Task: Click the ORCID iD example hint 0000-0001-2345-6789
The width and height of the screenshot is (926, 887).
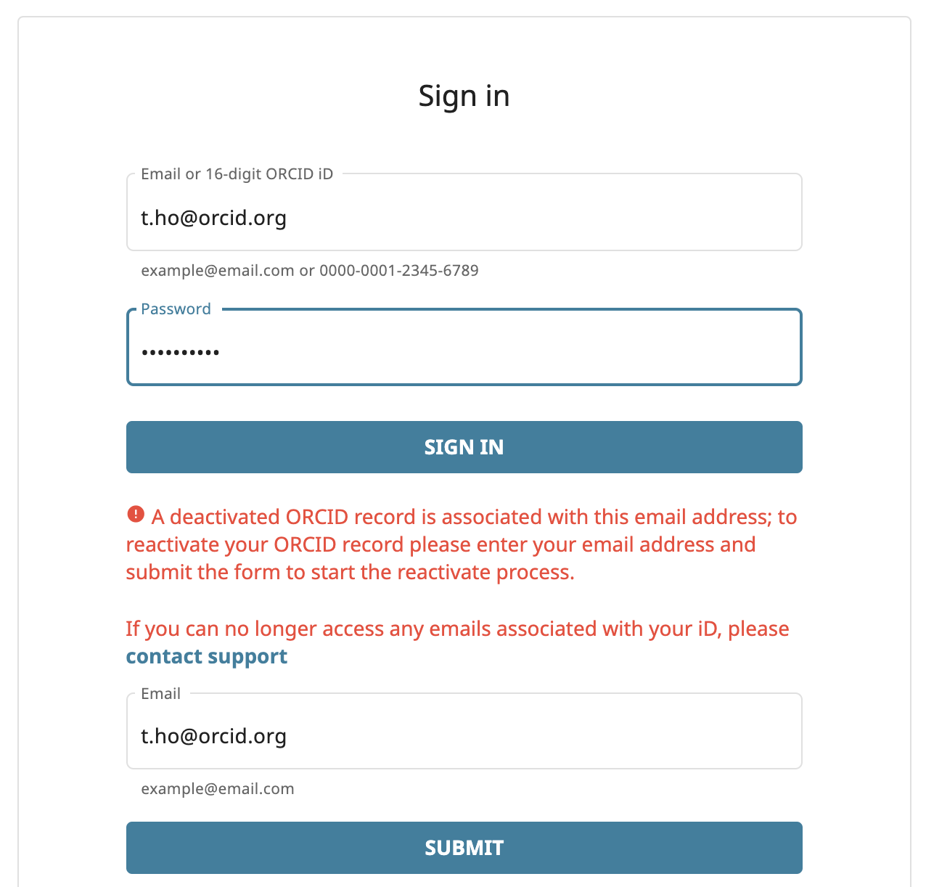Action: [x=399, y=271]
